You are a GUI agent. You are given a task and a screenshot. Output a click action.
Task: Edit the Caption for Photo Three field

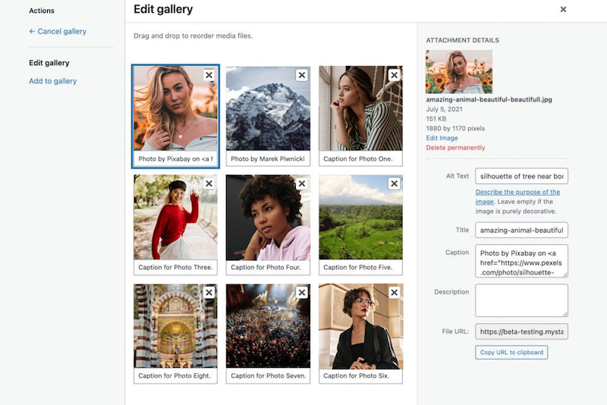coord(175,267)
